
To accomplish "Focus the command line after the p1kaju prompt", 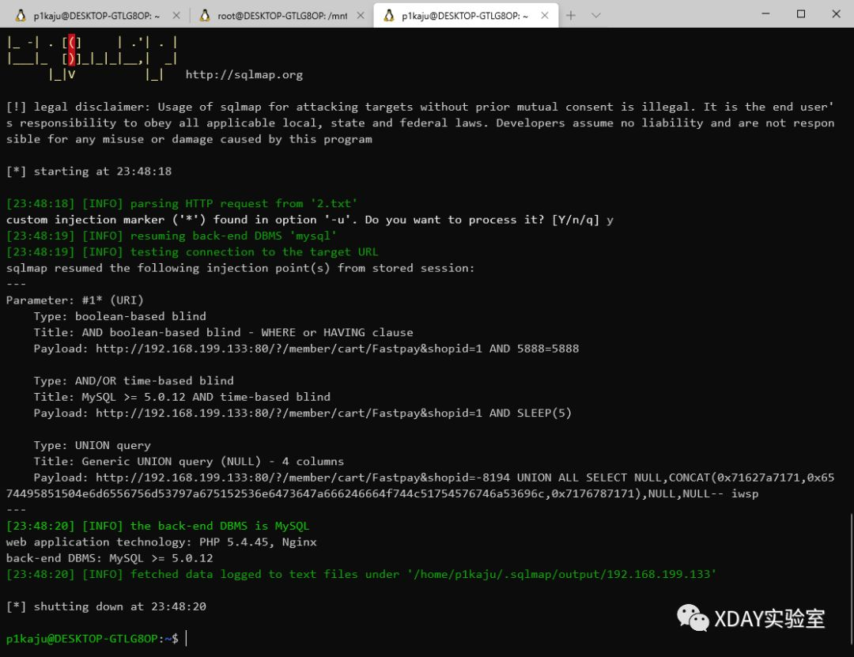I will (187, 639).
